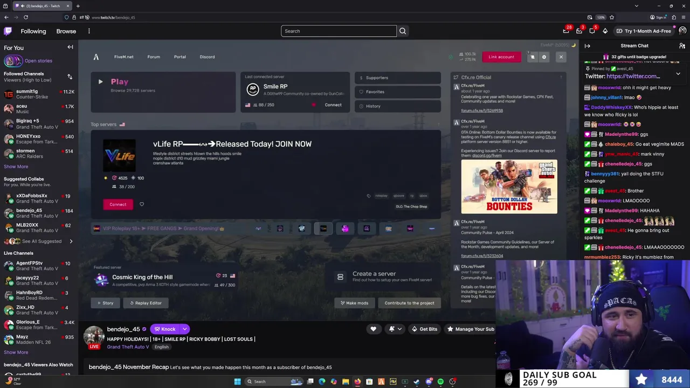Click Forum in streamed FiveM window
Image resolution: width=690 pixels, height=388 pixels.
click(154, 57)
